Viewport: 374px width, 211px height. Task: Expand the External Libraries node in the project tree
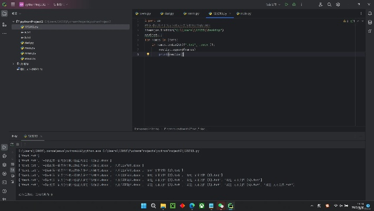coord(14,64)
